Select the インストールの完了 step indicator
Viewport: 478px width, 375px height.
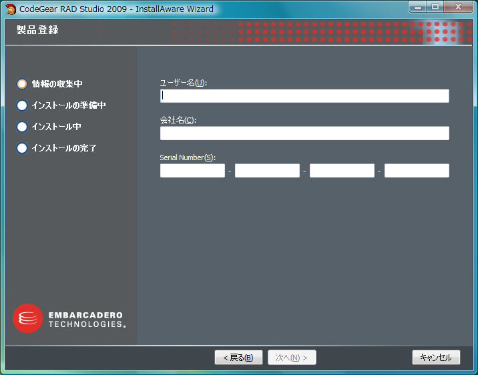[x=22, y=148]
